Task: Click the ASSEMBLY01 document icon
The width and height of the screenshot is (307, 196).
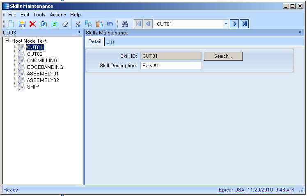Action: (x=22, y=73)
